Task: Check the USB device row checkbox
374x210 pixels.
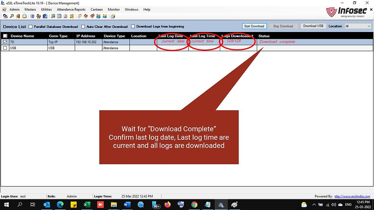Action: point(5,48)
